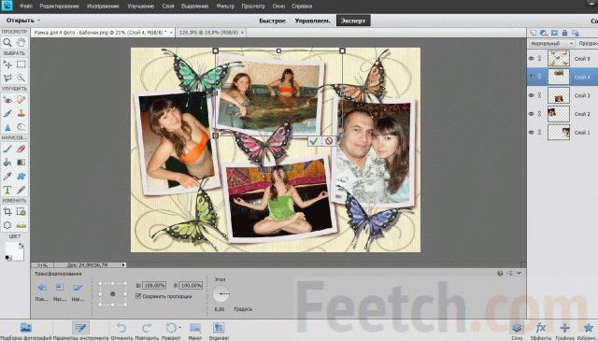Select the Crop tool
Viewport: 598px width, 341px height.
7,211
